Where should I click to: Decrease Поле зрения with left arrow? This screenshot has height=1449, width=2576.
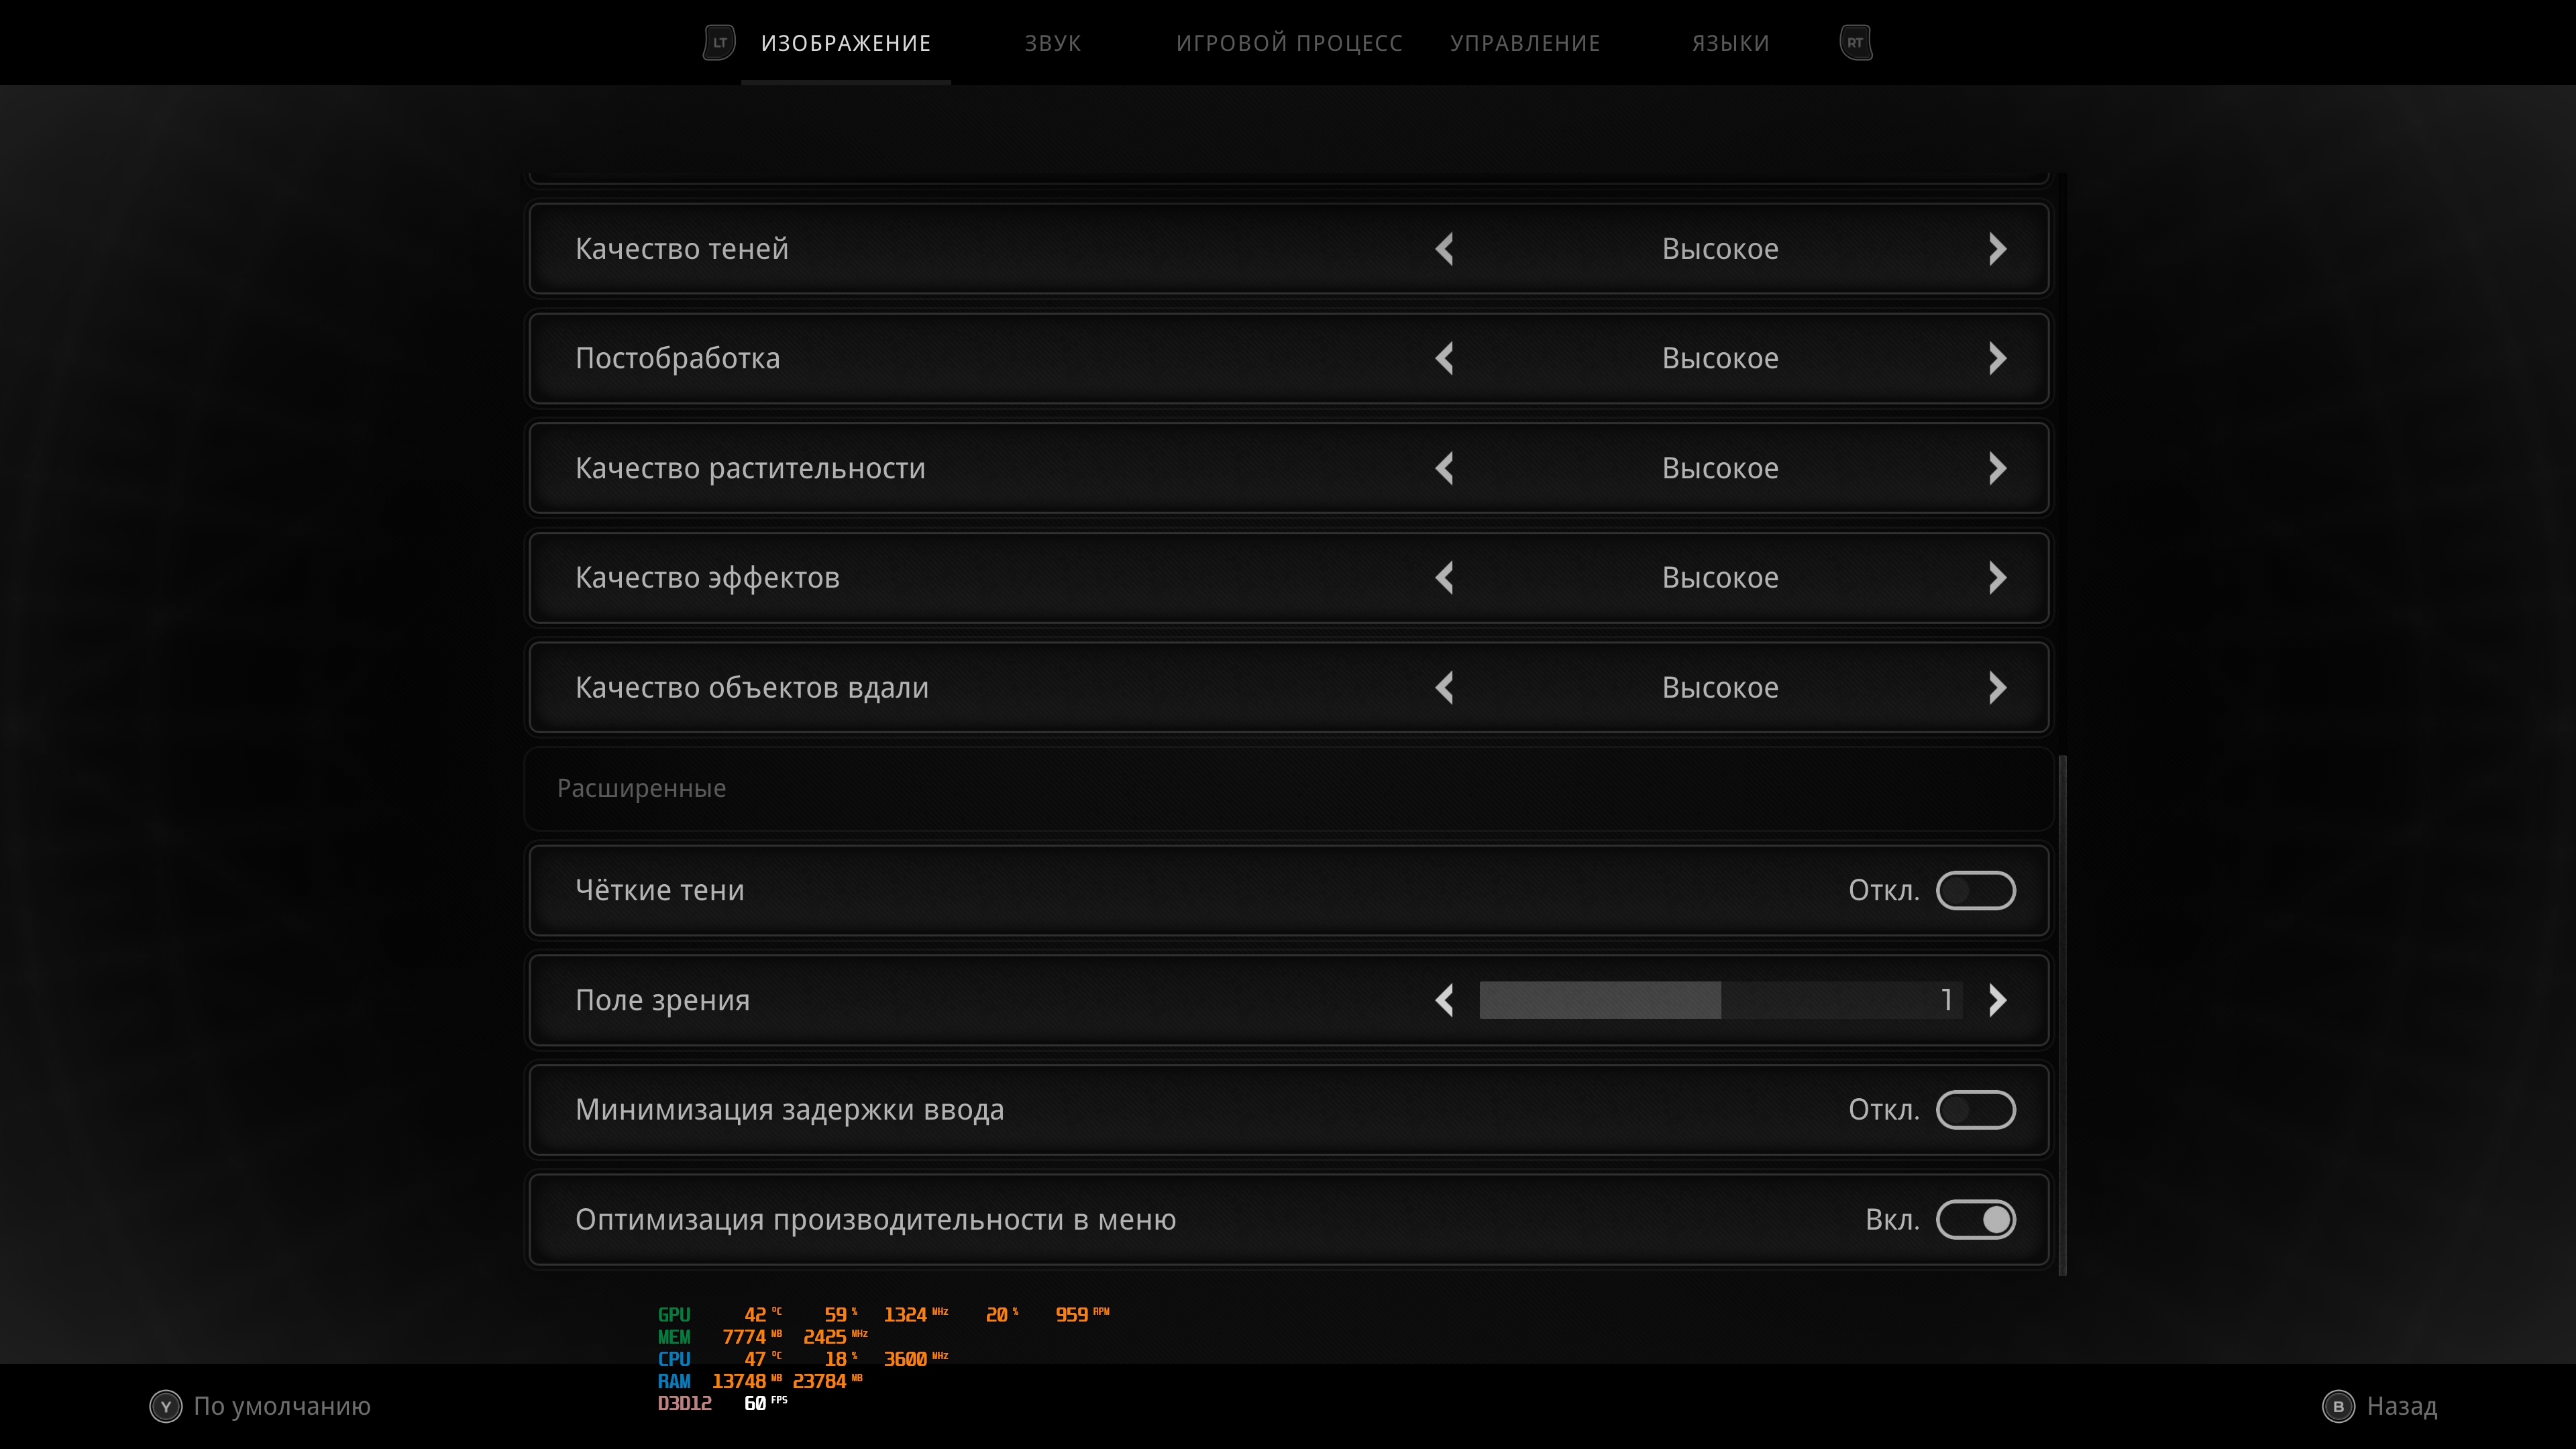tap(1444, 1000)
